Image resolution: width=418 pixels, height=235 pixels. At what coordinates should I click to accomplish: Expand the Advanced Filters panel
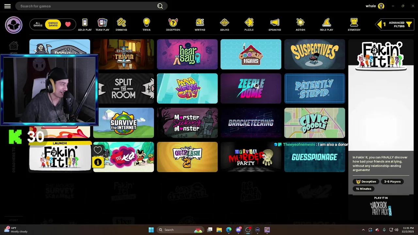[x=395, y=24]
